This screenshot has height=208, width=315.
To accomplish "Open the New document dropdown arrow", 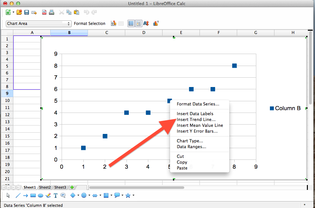I will pyautogui.click(x=13, y=12).
